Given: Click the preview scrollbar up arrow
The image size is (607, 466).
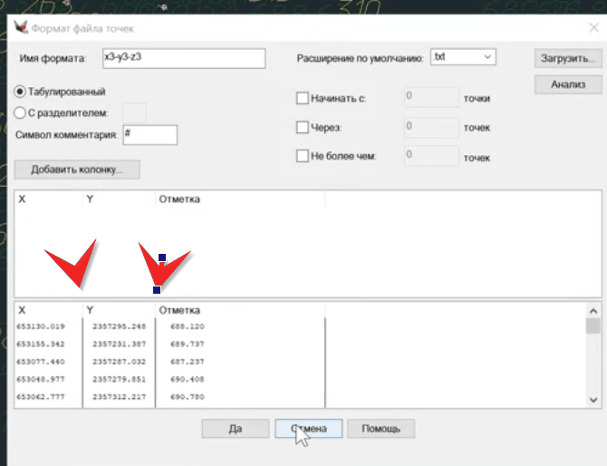Looking at the screenshot, I should [593, 311].
